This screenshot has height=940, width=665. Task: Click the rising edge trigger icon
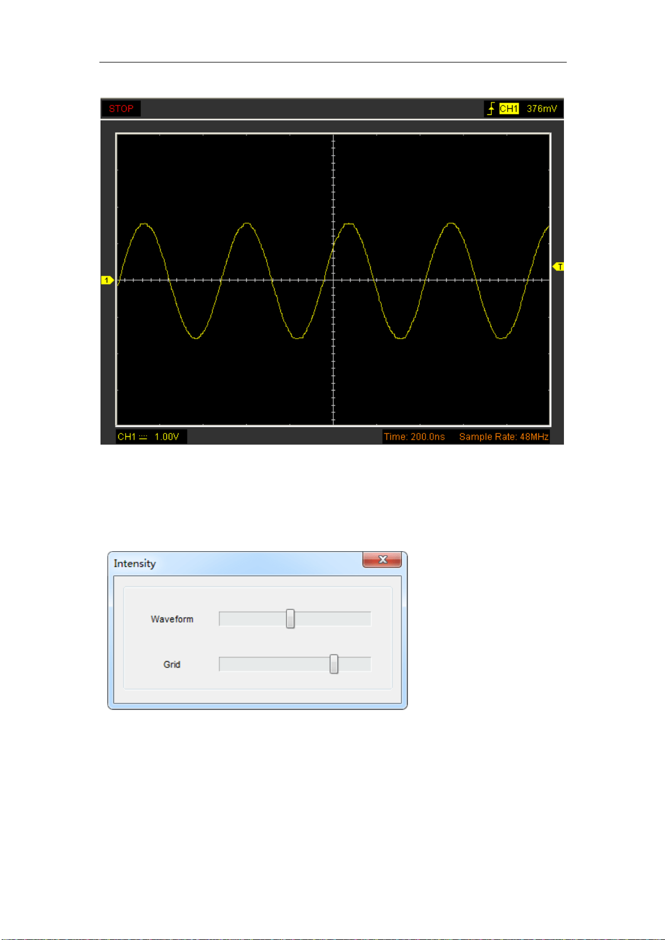[491, 109]
